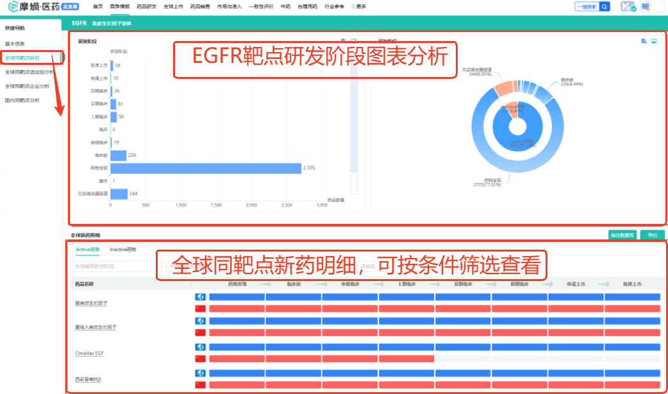This screenshot has width=668, height=394.
Task: Click 无后续进展报道 bar showing 244
Action: click(119, 194)
